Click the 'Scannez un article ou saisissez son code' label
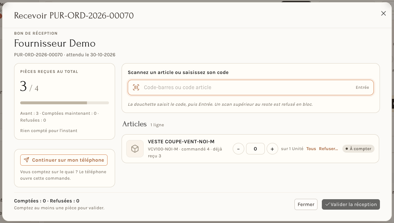The image size is (394, 223). pyautogui.click(x=178, y=73)
